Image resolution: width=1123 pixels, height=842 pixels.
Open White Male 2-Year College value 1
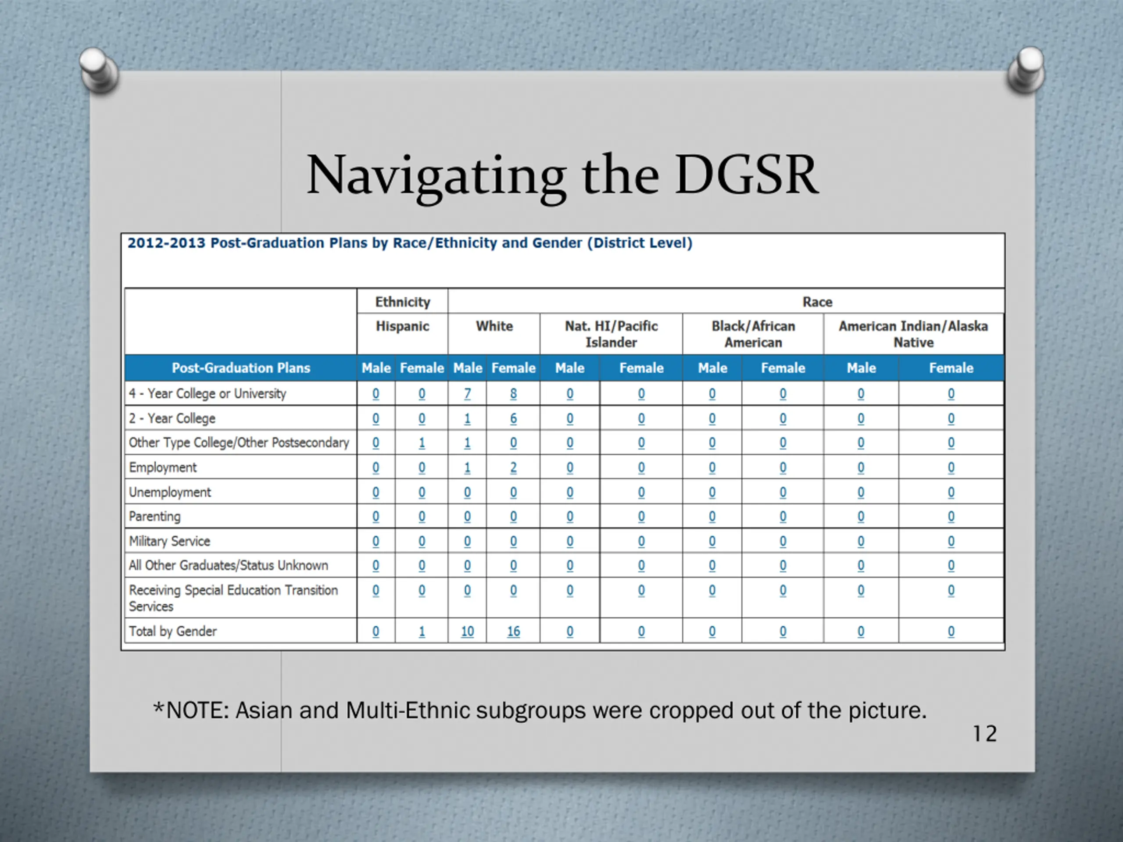tap(467, 419)
